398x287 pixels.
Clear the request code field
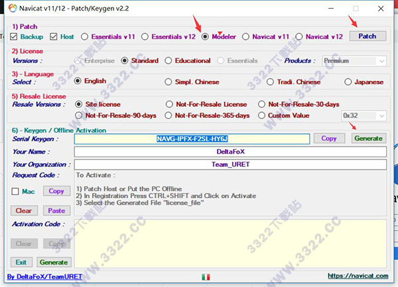coord(24,210)
